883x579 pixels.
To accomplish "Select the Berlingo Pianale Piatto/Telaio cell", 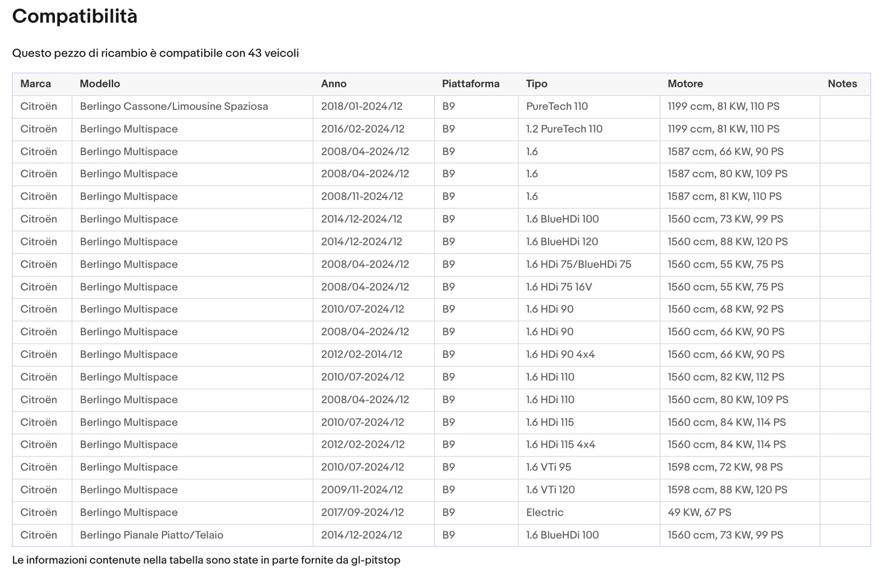I will (152, 535).
